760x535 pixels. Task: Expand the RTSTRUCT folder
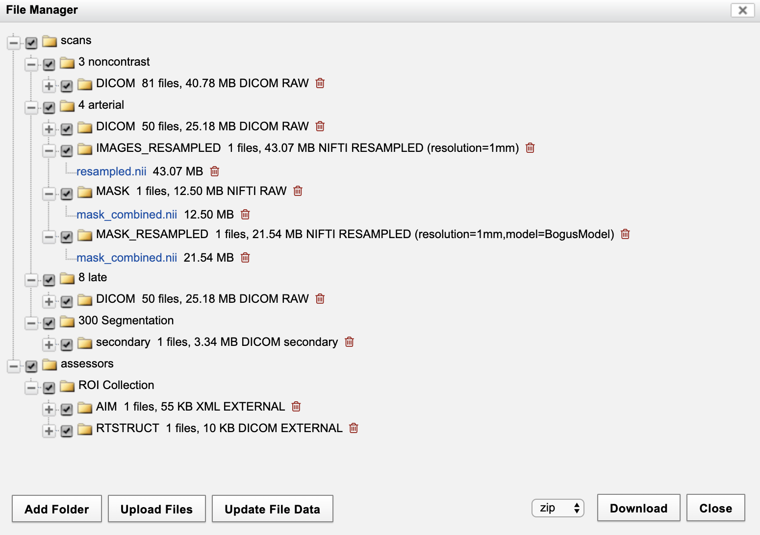point(49,431)
